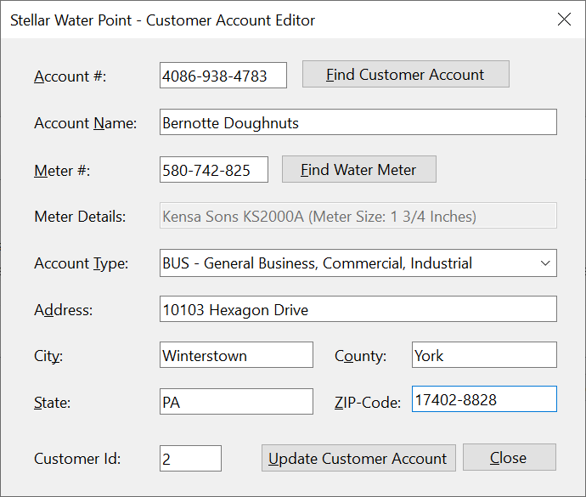This screenshot has width=586, height=497.
Task: Click the Find Customer Account button
Action: tap(405, 75)
